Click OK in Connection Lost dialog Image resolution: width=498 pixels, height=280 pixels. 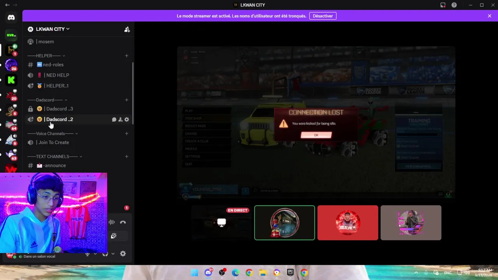point(316,135)
